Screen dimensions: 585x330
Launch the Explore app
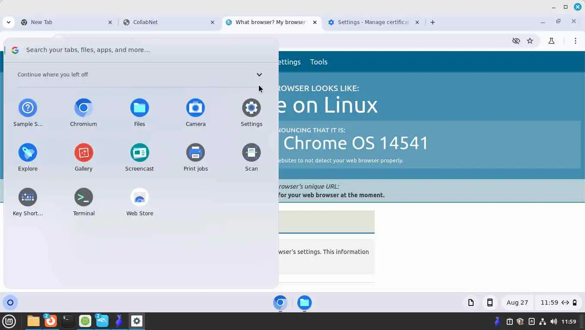[x=28, y=157]
